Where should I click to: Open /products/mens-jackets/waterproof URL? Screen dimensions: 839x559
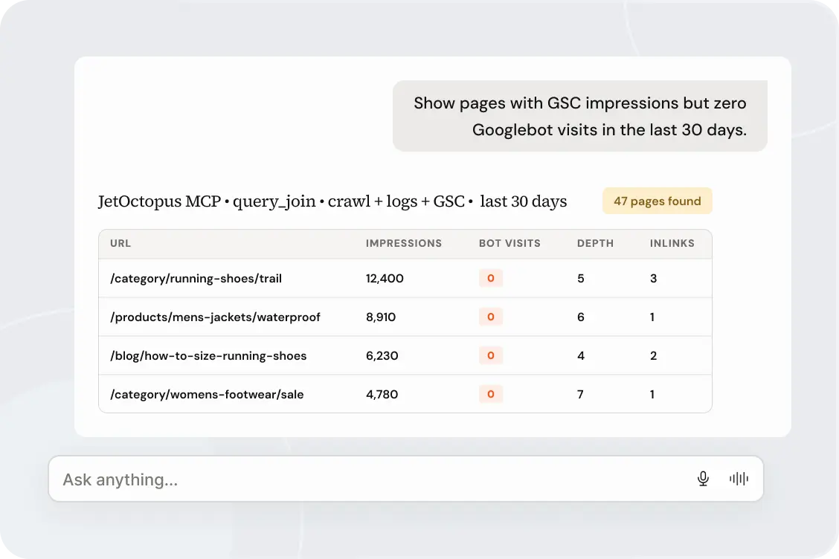[x=215, y=317]
